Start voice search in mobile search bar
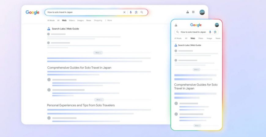Image resolution: width=266 pixels, height=137 pixels. (x=210, y=32)
